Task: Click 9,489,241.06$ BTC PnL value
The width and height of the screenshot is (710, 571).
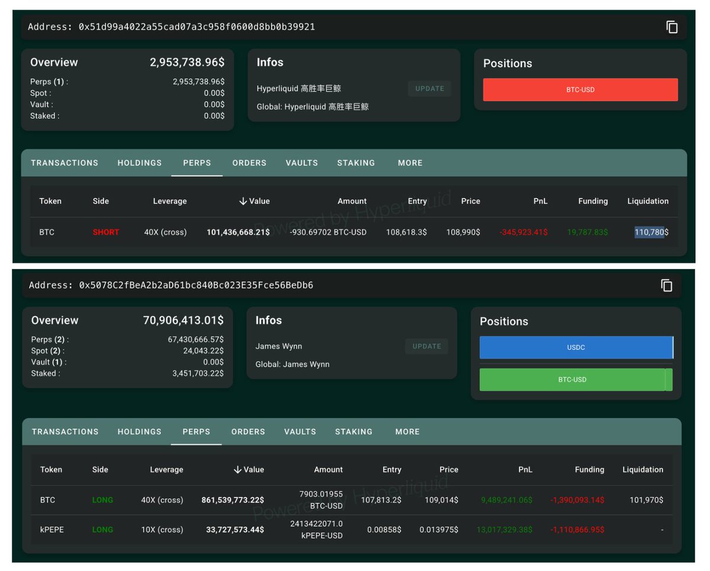Action: tap(506, 500)
